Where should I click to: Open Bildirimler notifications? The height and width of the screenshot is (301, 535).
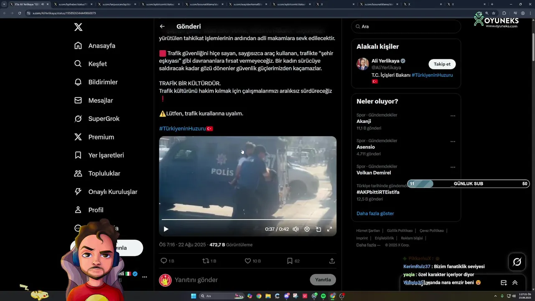pyautogui.click(x=96, y=82)
